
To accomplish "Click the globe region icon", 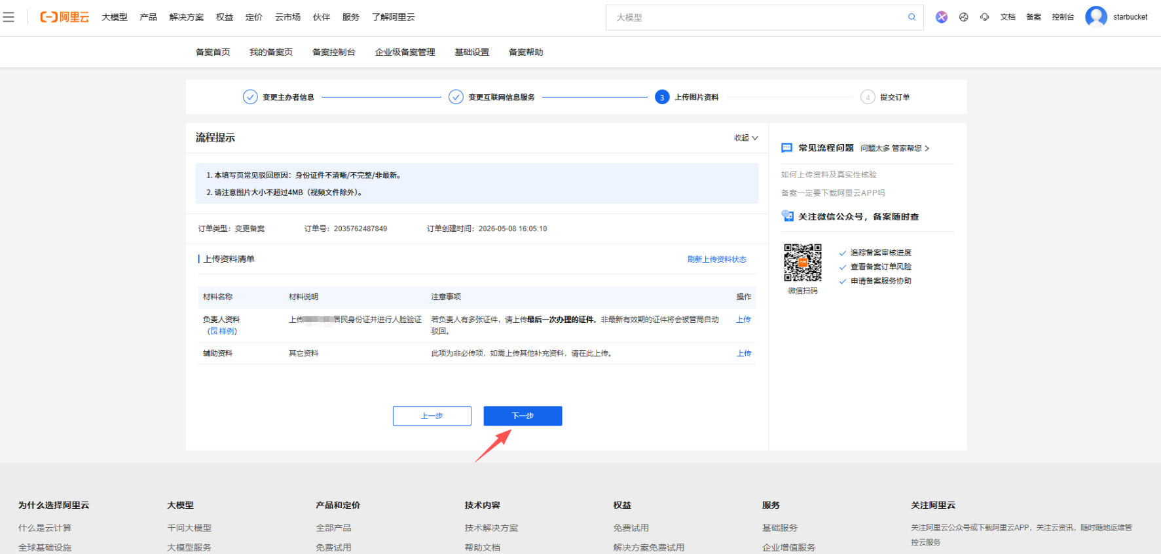I will coord(963,17).
